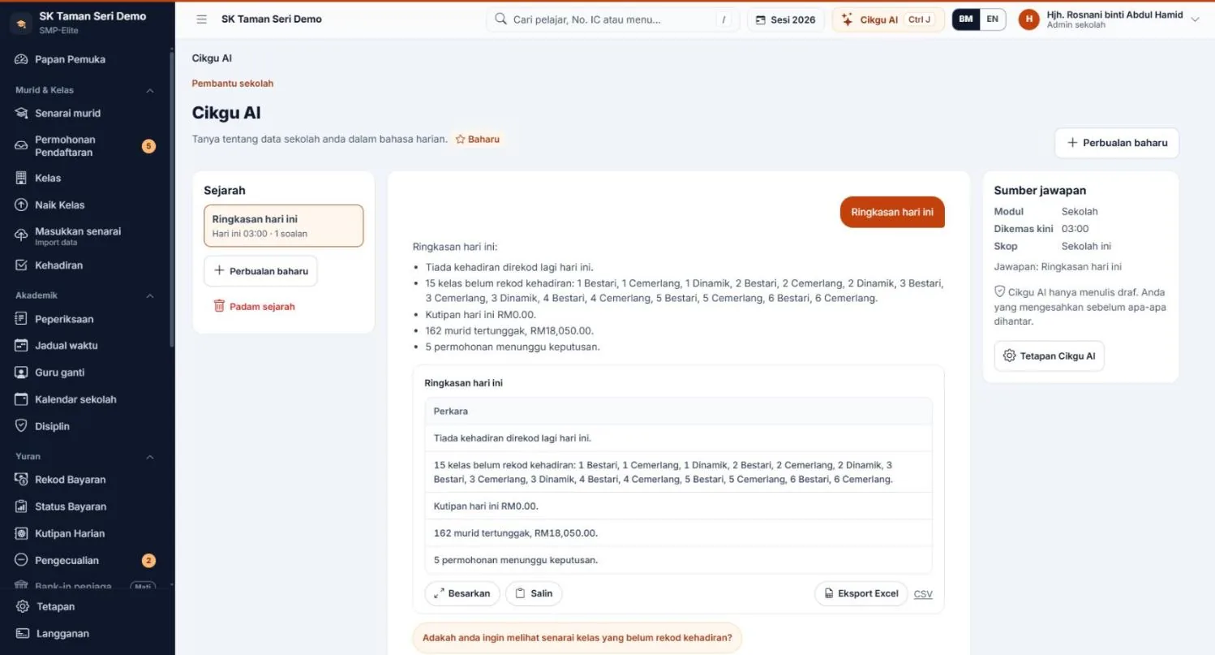Click the Kutipan Harian icon
1215x655 pixels.
[22, 533]
